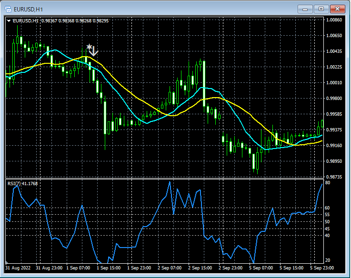Click the 1.00435 price scale label
Image resolution: width=351 pixels, height=278 pixels.
tap(334, 51)
